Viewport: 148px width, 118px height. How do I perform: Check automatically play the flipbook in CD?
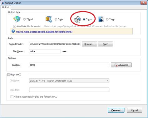point(12,97)
